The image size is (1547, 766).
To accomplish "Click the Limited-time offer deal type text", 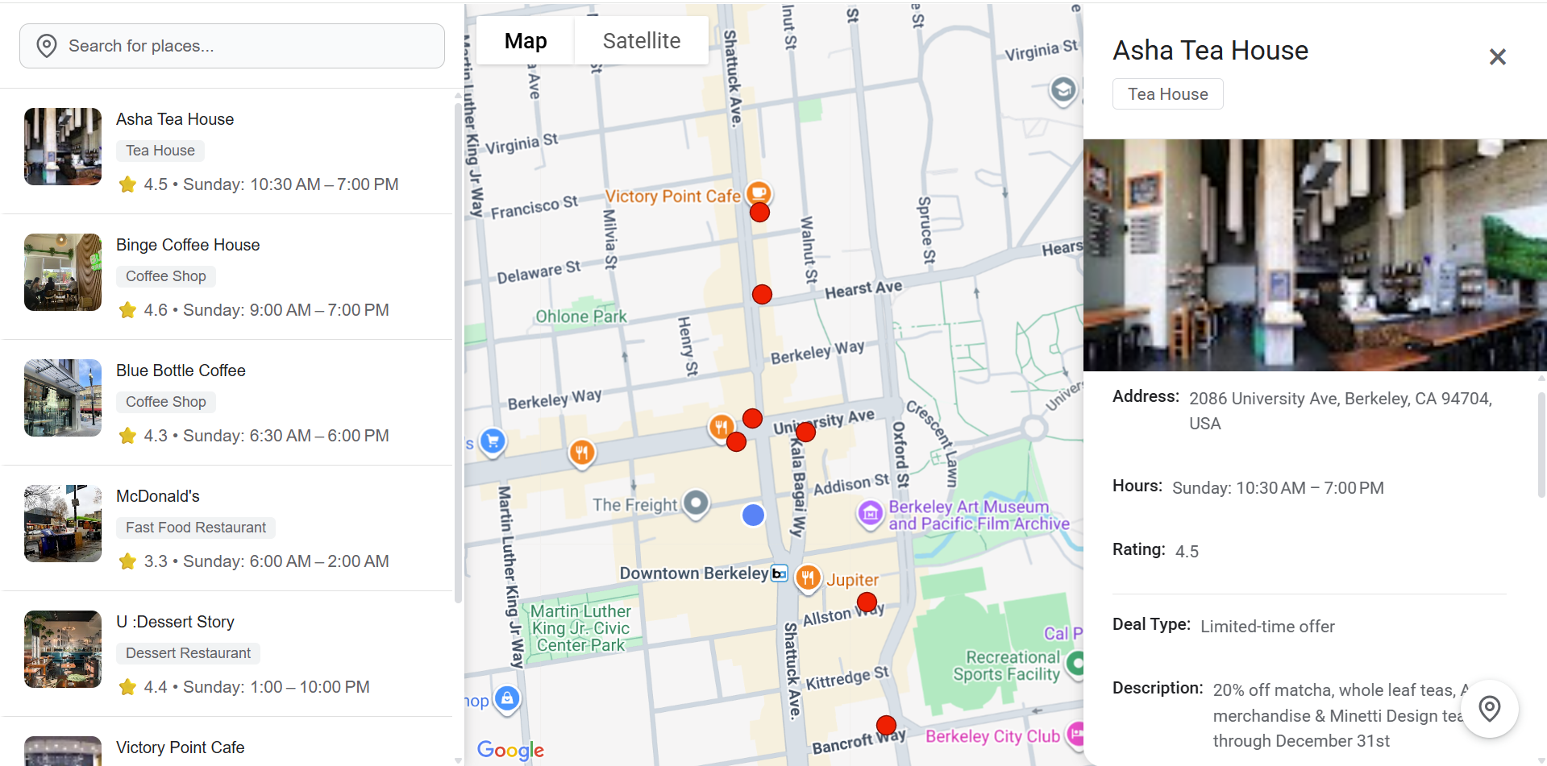I will pos(1267,627).
